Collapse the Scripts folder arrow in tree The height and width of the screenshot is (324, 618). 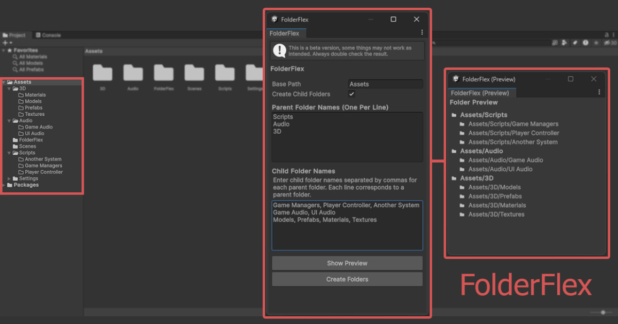[9, 153]
